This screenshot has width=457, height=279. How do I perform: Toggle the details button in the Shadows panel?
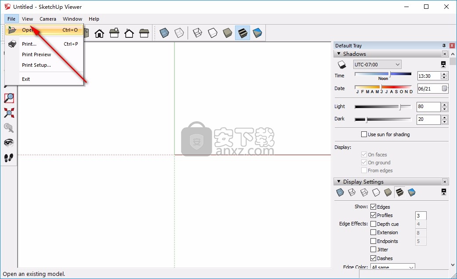pos(443,65)
